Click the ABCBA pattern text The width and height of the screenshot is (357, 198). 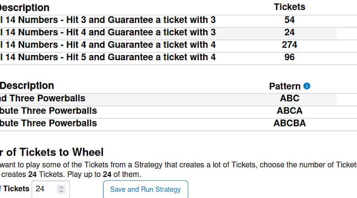pyautogui.click(x=290, y=123)
